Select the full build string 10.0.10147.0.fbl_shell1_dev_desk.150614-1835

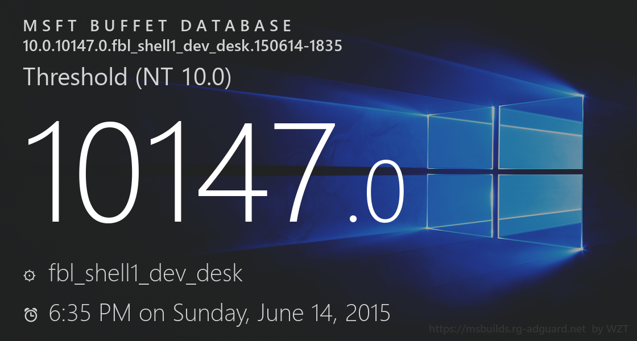coord(182,46)
